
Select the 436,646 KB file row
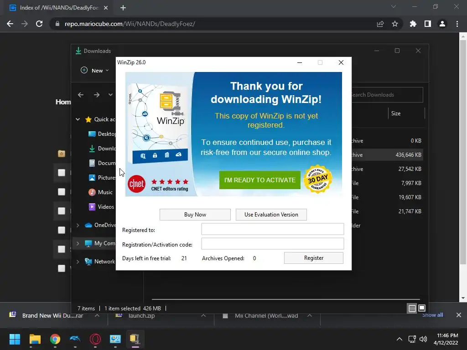(x=387, y=155)
